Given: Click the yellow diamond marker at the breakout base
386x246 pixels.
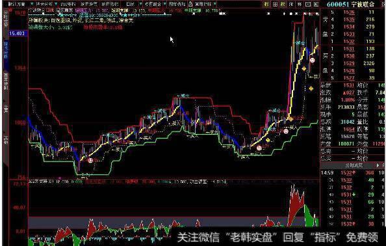Looking at the screenshot, I should (290, 119).
